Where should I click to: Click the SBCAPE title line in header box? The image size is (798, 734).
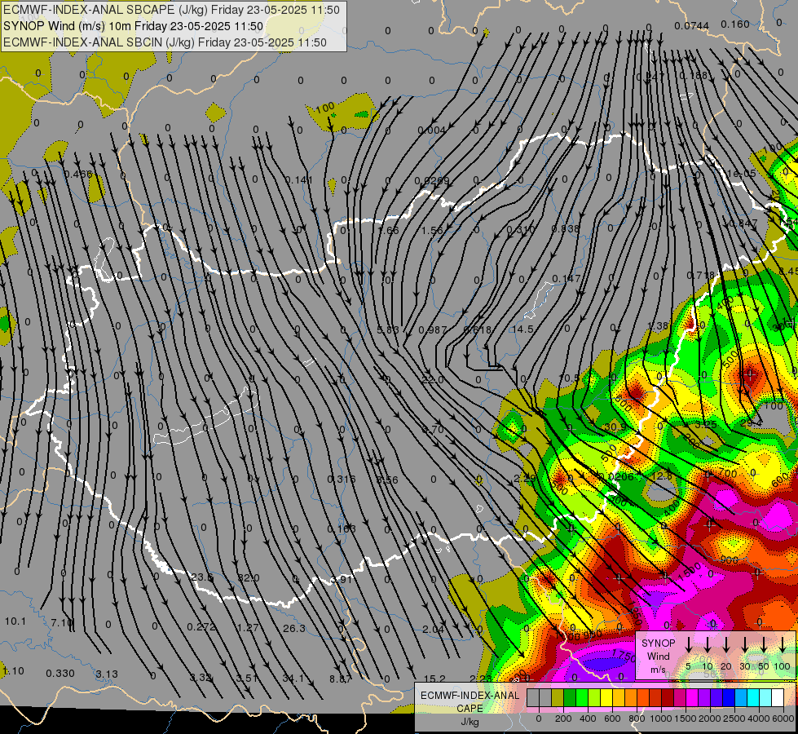[x=171, y=10]
